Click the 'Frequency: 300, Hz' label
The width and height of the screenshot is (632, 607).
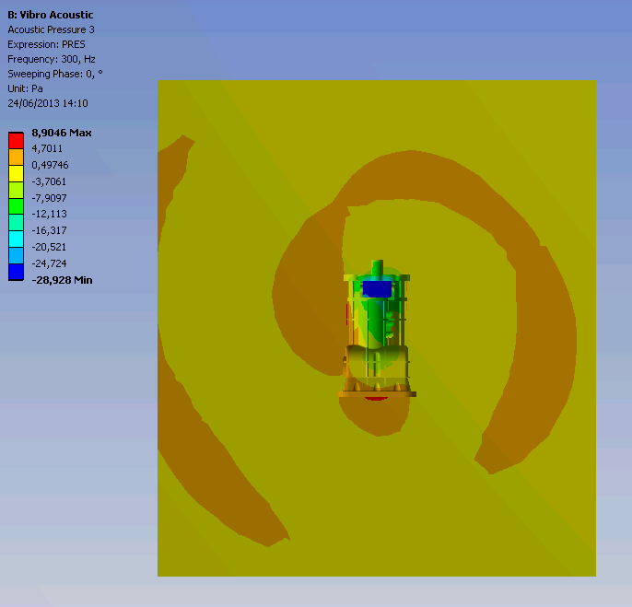pos(52,59)
